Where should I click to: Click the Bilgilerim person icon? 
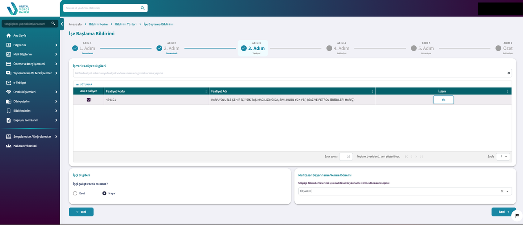pos(9,45)
